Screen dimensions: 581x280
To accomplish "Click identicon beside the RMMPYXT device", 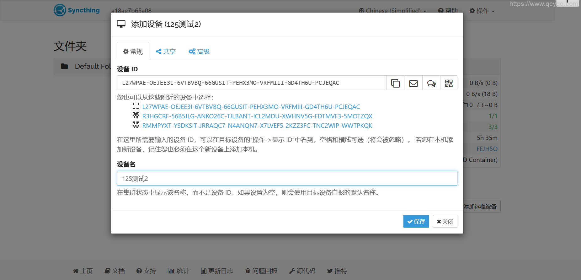I will [136, 125].
